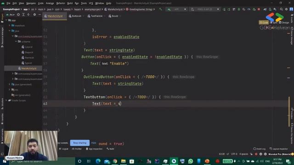Viewport: 294px width, 165px height.
Task: Collapse the app module tree node
Action: click(6, 20)
